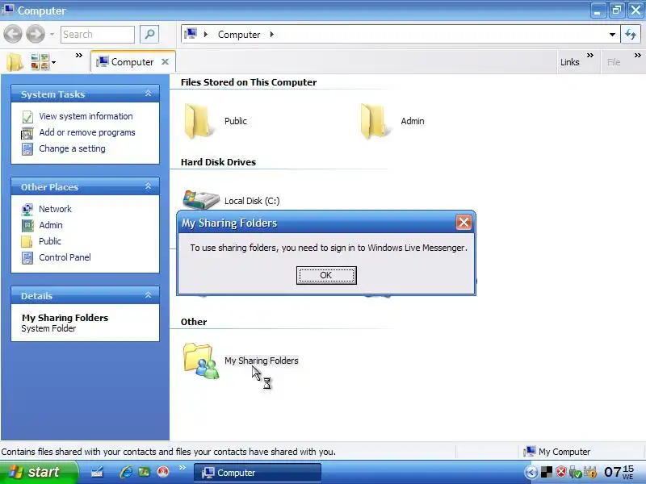Expand the File toolbar overflow chevron
The width and height of the screenshot is (646, 484).
pyautogui.click(x=637, y=55)
